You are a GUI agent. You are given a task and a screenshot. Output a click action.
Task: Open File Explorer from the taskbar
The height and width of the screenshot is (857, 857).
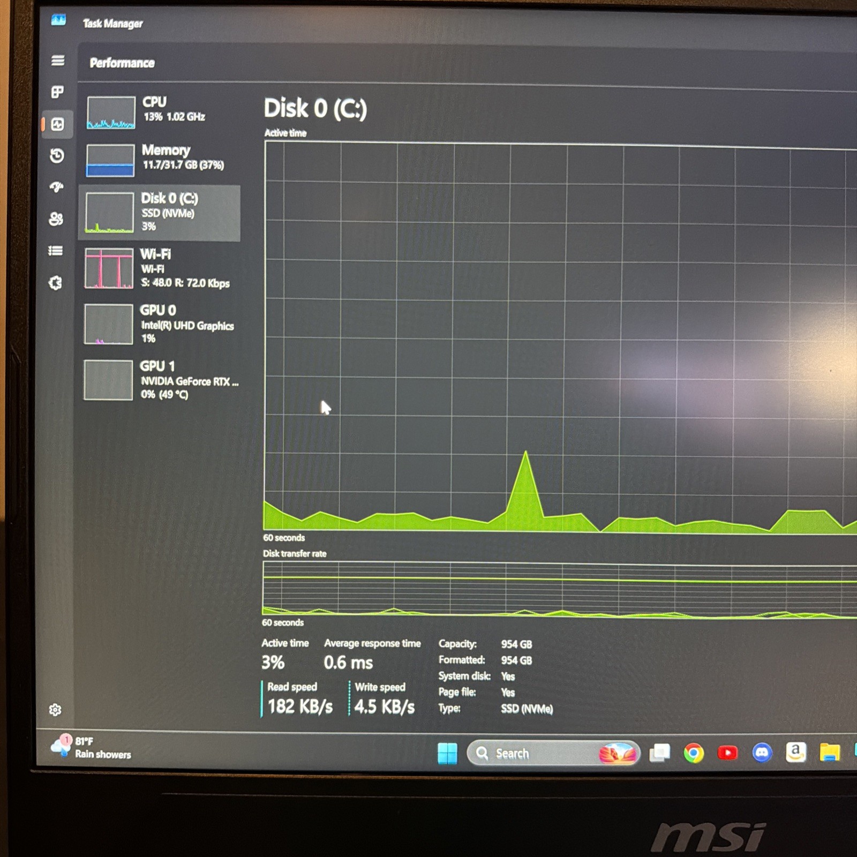pyautogui.click(x=830, y=752)
